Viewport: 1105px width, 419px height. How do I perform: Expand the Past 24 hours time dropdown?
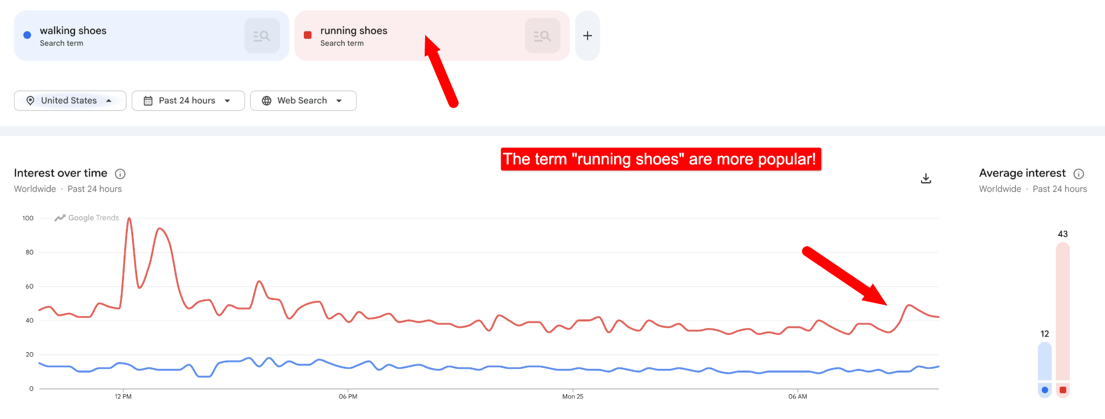tap(188, 101)
